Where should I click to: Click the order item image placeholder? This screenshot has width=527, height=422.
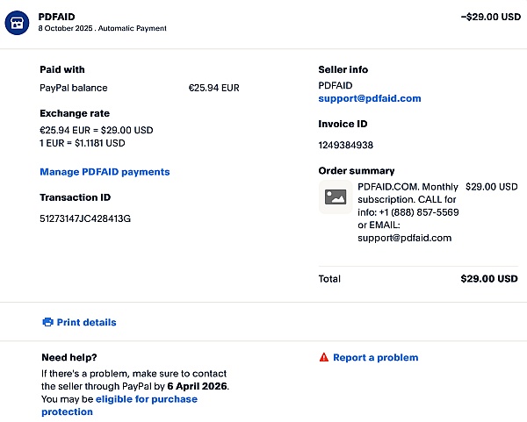335,197
